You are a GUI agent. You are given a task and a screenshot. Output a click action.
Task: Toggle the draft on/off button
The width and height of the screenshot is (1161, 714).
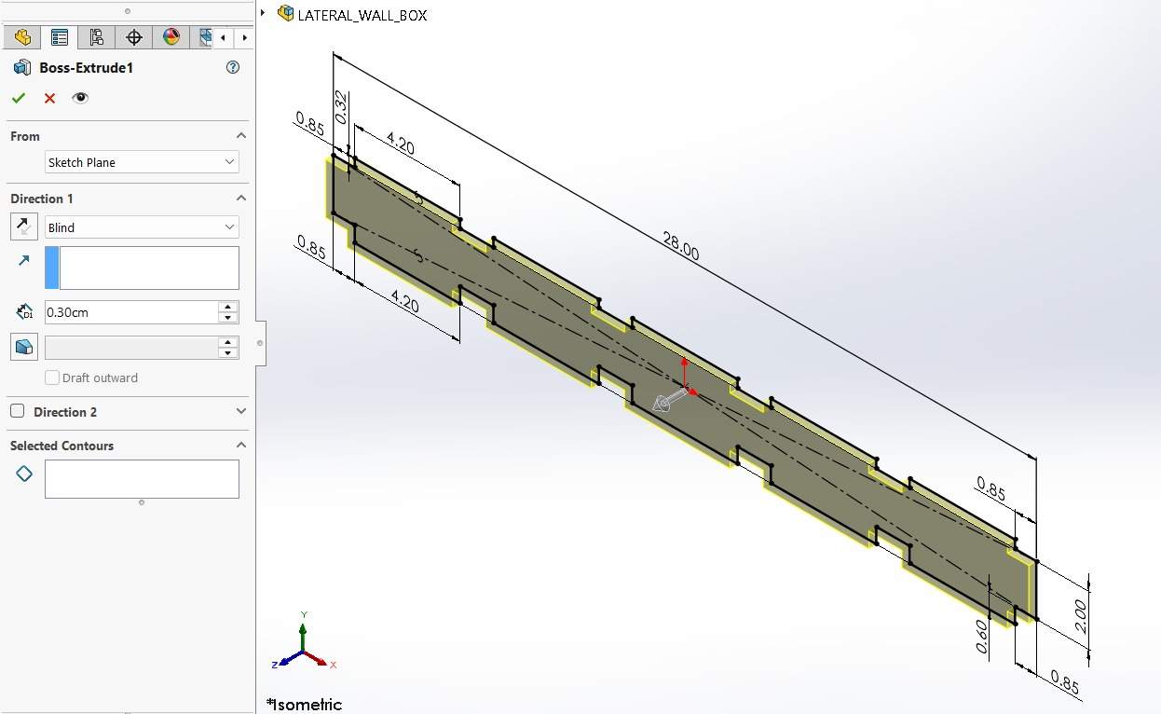[24, 347]
